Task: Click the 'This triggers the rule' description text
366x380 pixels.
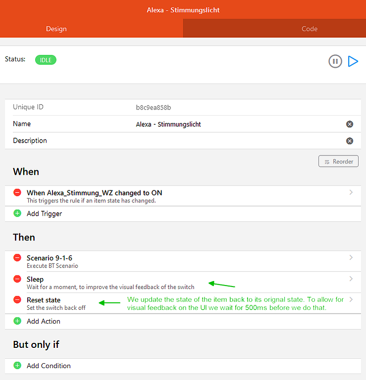Action: coord(91,201)
